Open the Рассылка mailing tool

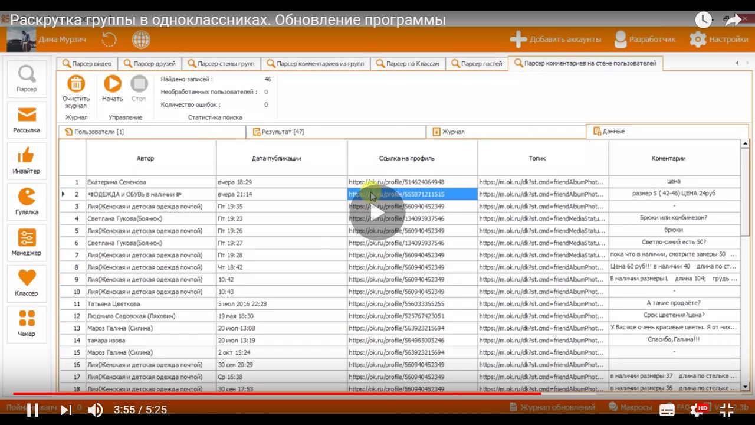point(27,119)
